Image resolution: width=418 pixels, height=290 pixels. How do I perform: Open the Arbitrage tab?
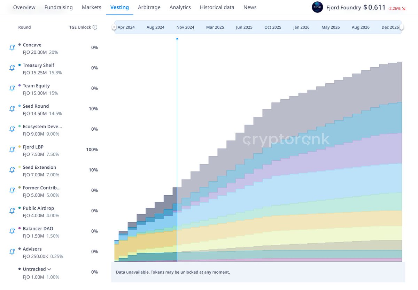coord(149,7)
